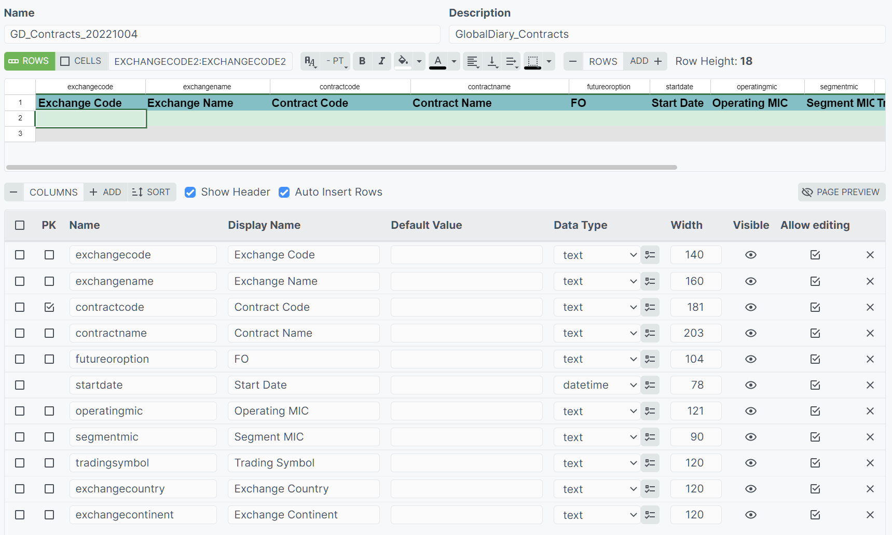Add a new row
The height and width of the screenshot is (535, 892).
(646, 61)
